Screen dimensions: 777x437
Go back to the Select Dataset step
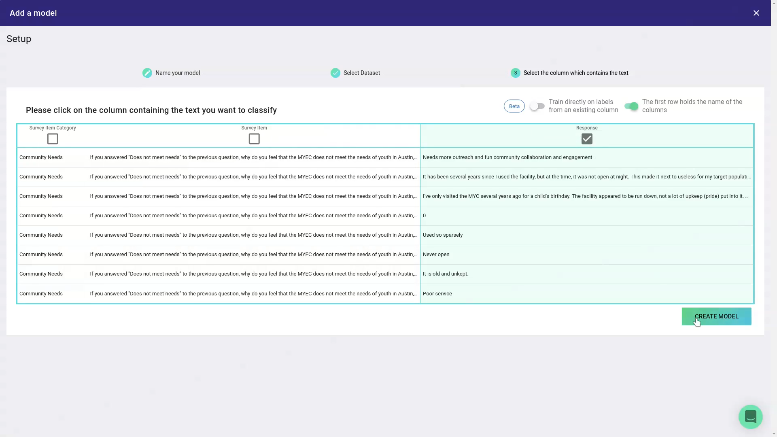361,73
